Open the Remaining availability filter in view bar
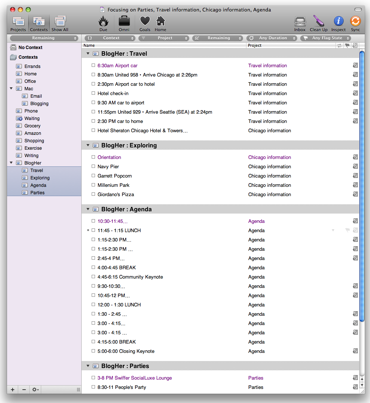 pyautogui.click(x=217, y=38)
